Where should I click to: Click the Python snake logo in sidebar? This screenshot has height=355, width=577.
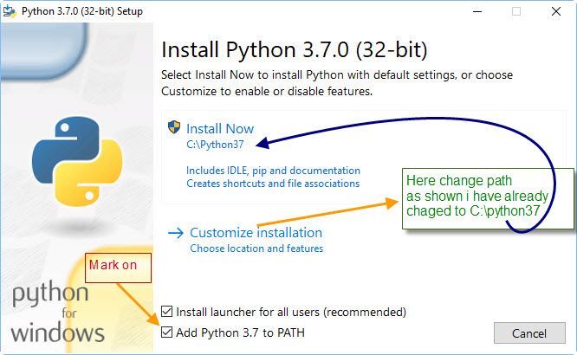pos(77,162)
